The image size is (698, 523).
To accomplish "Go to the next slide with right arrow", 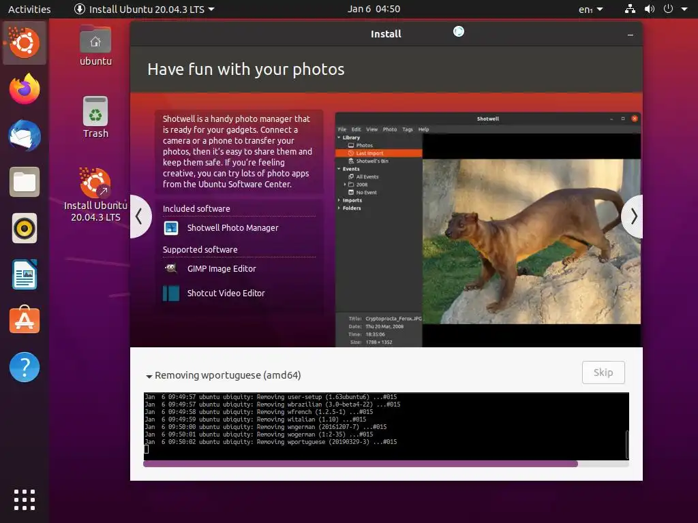I will point(633,217).
